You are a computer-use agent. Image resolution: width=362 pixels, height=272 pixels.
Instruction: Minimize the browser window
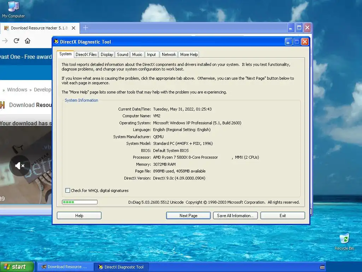click(x=291, y=28)
